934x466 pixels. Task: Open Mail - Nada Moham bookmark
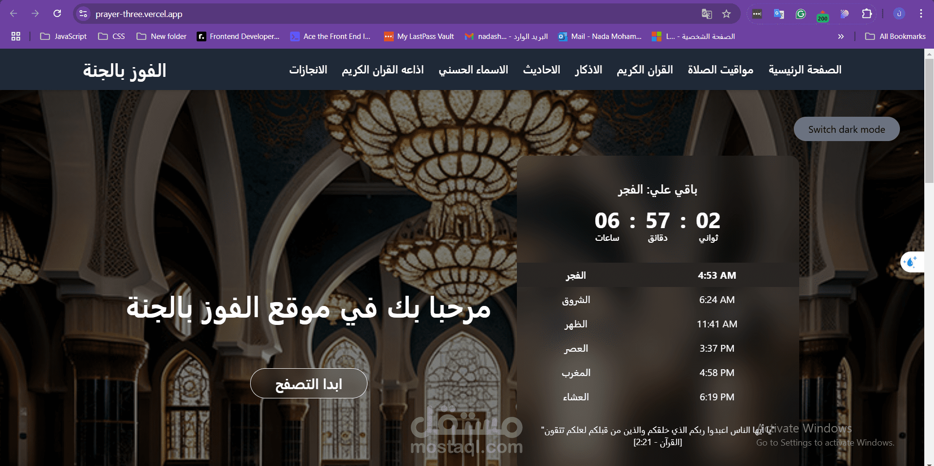coord(600,36)
